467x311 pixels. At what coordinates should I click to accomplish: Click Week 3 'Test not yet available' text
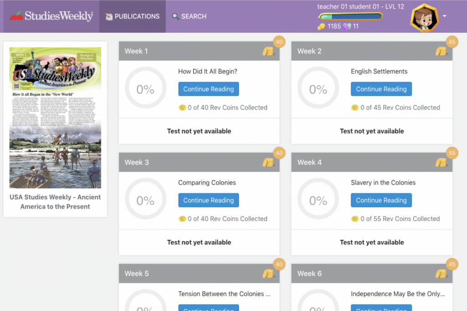(199, 242)
